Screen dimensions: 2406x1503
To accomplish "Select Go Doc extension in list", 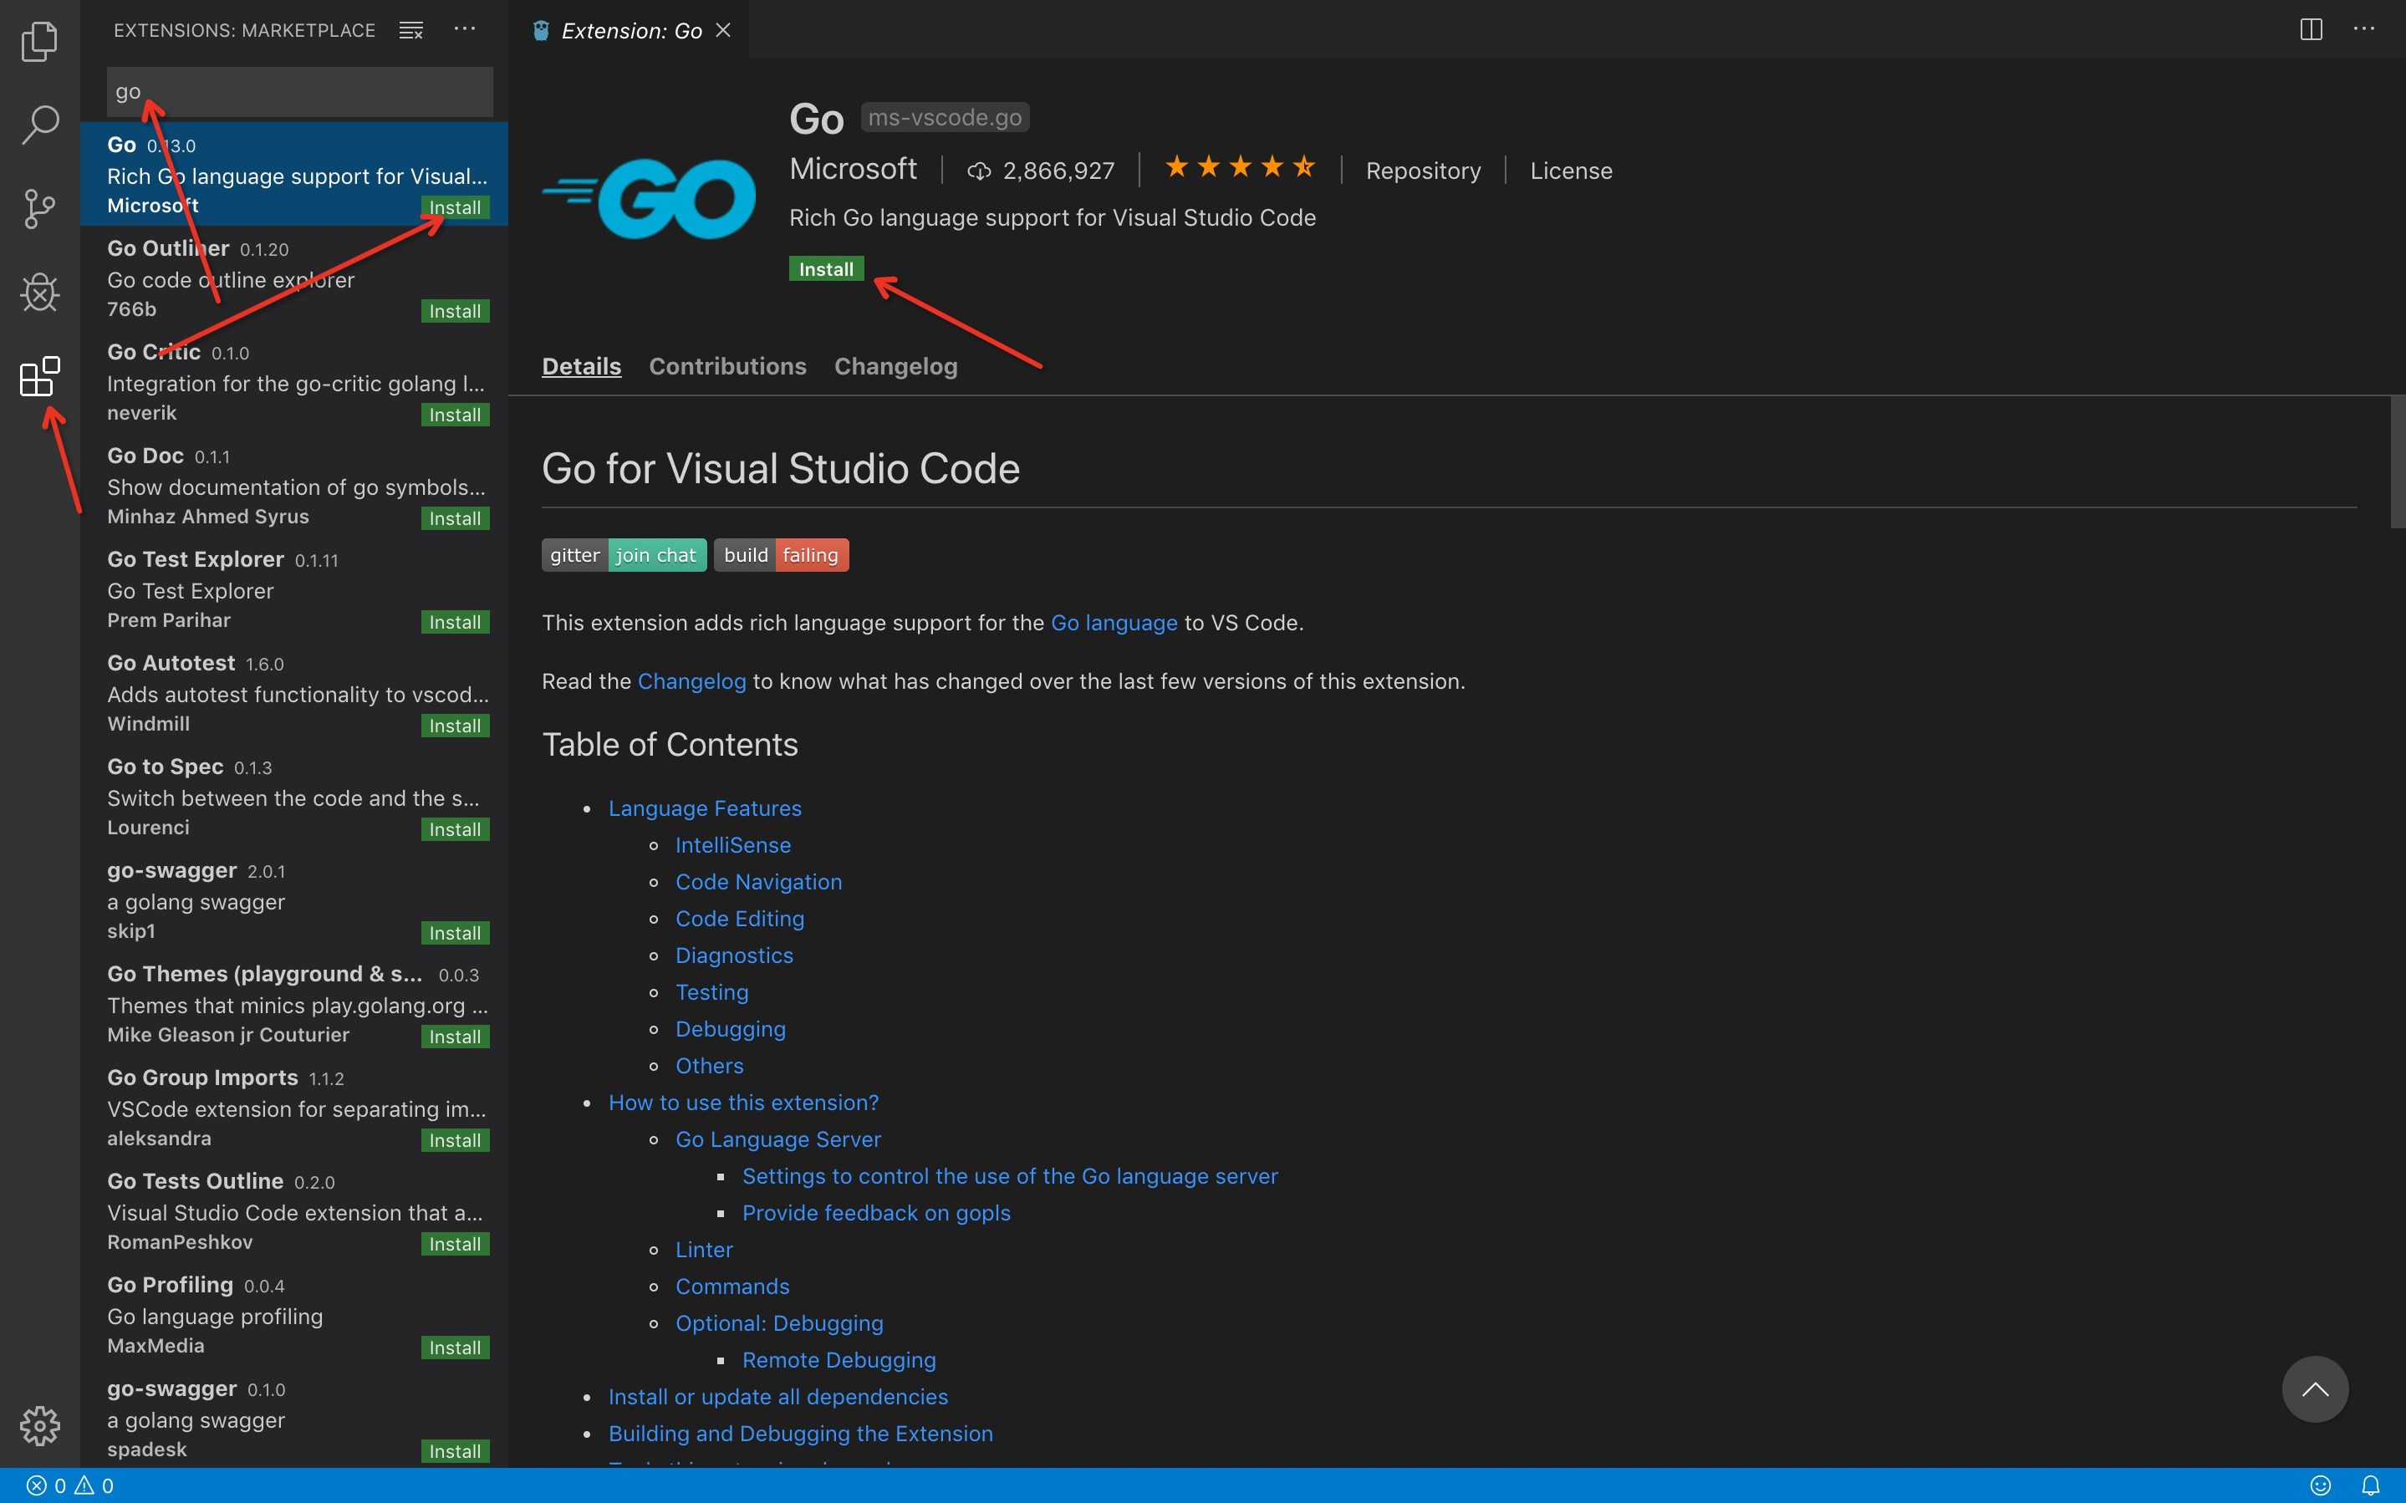I will click(294, 485).
